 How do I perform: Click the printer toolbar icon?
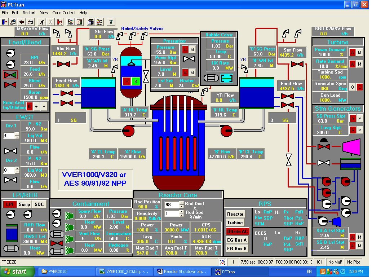[30, 22]
